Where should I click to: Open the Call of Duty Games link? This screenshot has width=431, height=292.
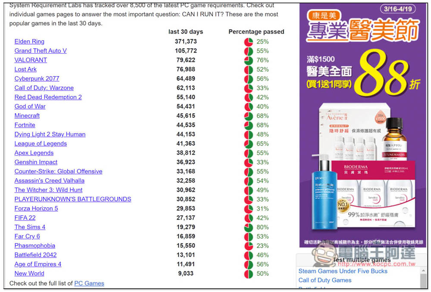click(325, 280)
